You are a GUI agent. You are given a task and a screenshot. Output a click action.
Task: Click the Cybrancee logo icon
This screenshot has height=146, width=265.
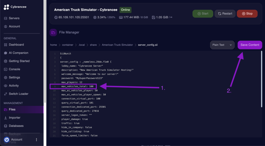coord(6,7)
